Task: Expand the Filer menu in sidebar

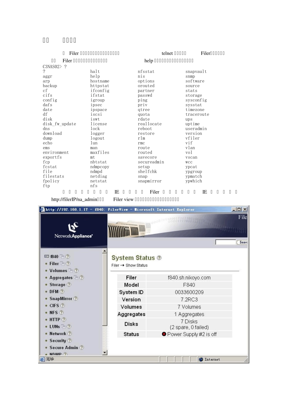Action: pos(54,263)
